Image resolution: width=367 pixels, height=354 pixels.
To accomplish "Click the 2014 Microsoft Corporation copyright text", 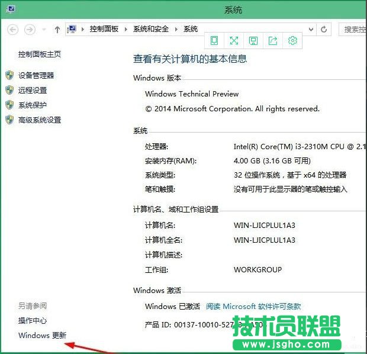I will tap(232, 109).
